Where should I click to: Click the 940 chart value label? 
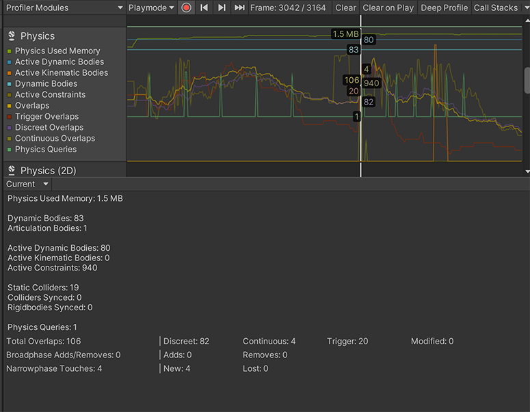coord(371,83)
